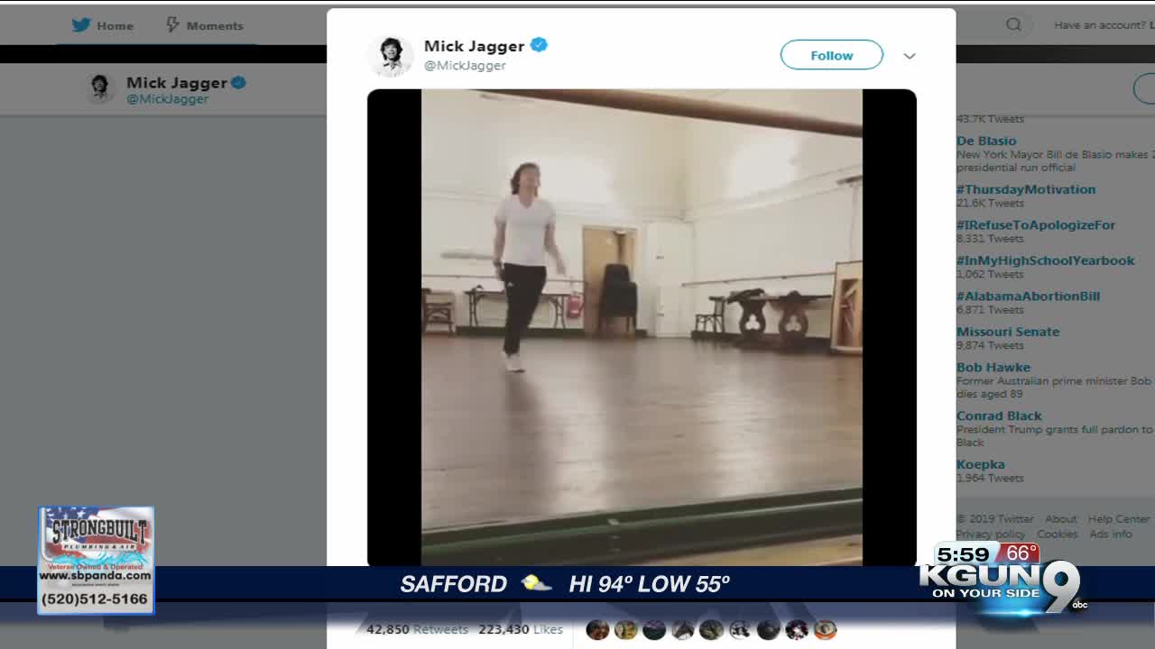Click verified badge beside tweet author name
This screenshot has width=1155, height=649.
pyautogui.click(x=539, y=45)
